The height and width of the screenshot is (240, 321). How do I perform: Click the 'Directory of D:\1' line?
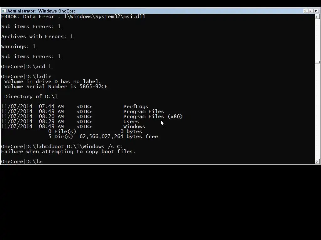point(31,97)
